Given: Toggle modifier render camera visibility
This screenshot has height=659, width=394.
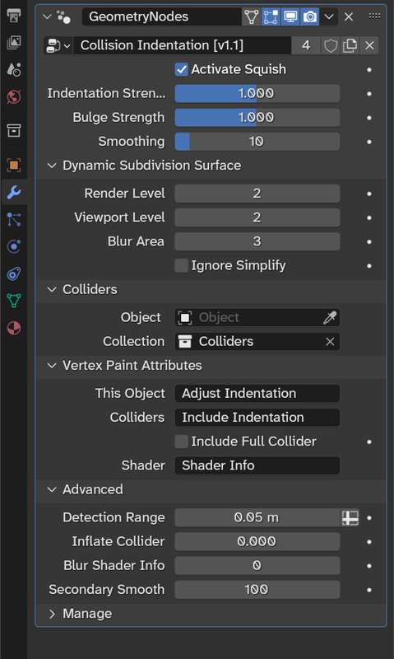Looking at the screenshot, I should pos(309,16).
